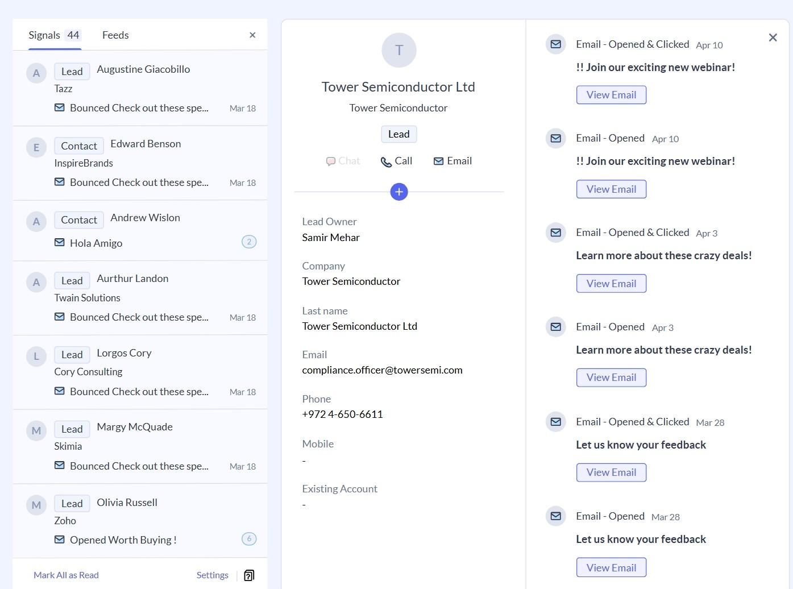Click mail icon for Mar 28 Opened & Clicked
The image size is (793, 589).
click(x=556, y=422)
